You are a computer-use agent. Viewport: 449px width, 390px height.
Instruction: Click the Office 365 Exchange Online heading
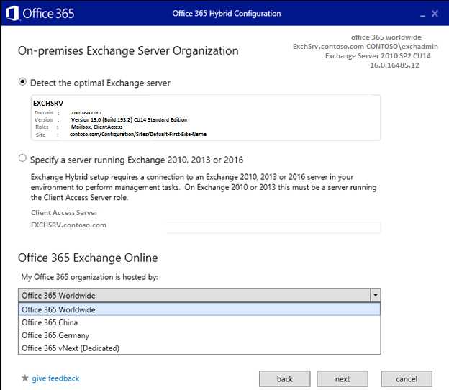coord(88,258)
